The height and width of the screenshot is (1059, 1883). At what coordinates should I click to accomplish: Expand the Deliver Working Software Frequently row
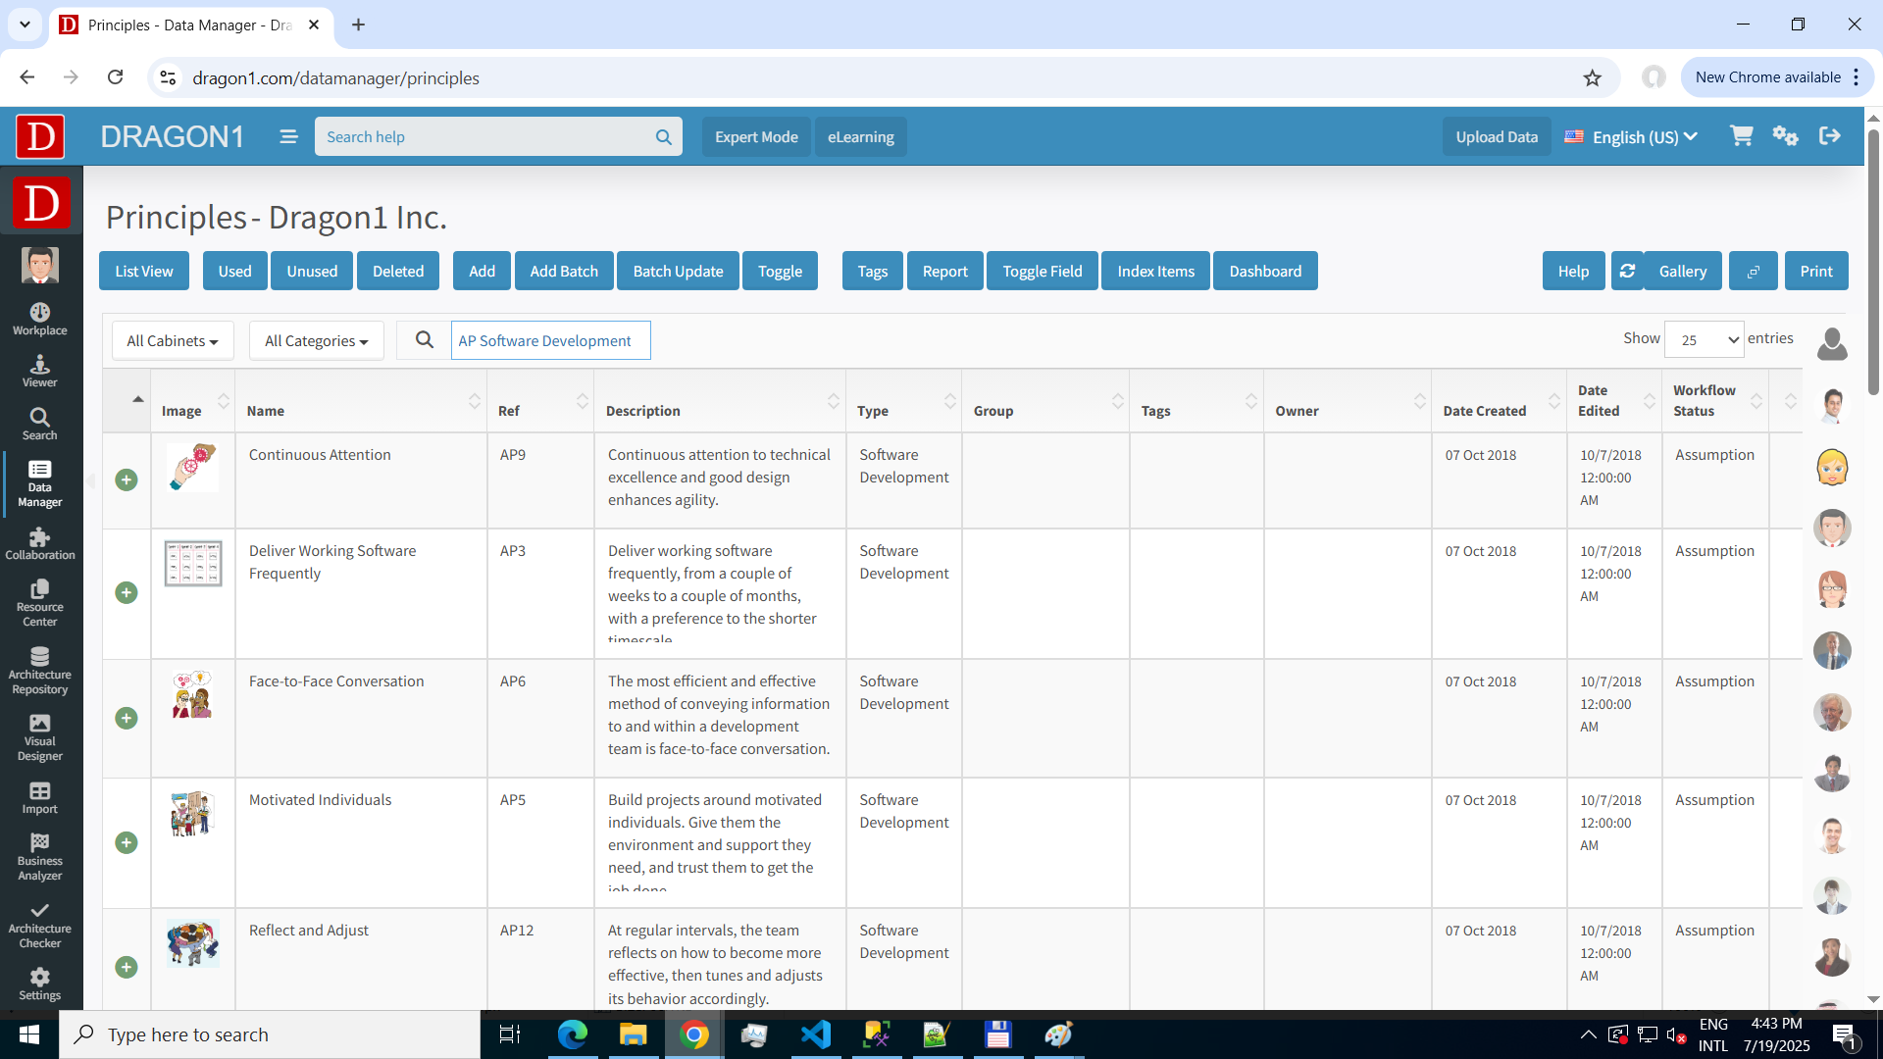point(127,592)
